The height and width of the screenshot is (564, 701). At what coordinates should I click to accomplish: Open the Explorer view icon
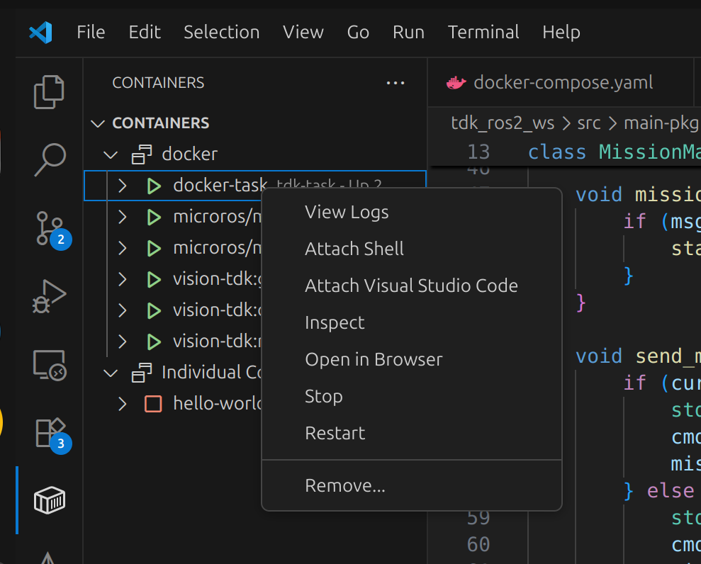pos(49,92)
